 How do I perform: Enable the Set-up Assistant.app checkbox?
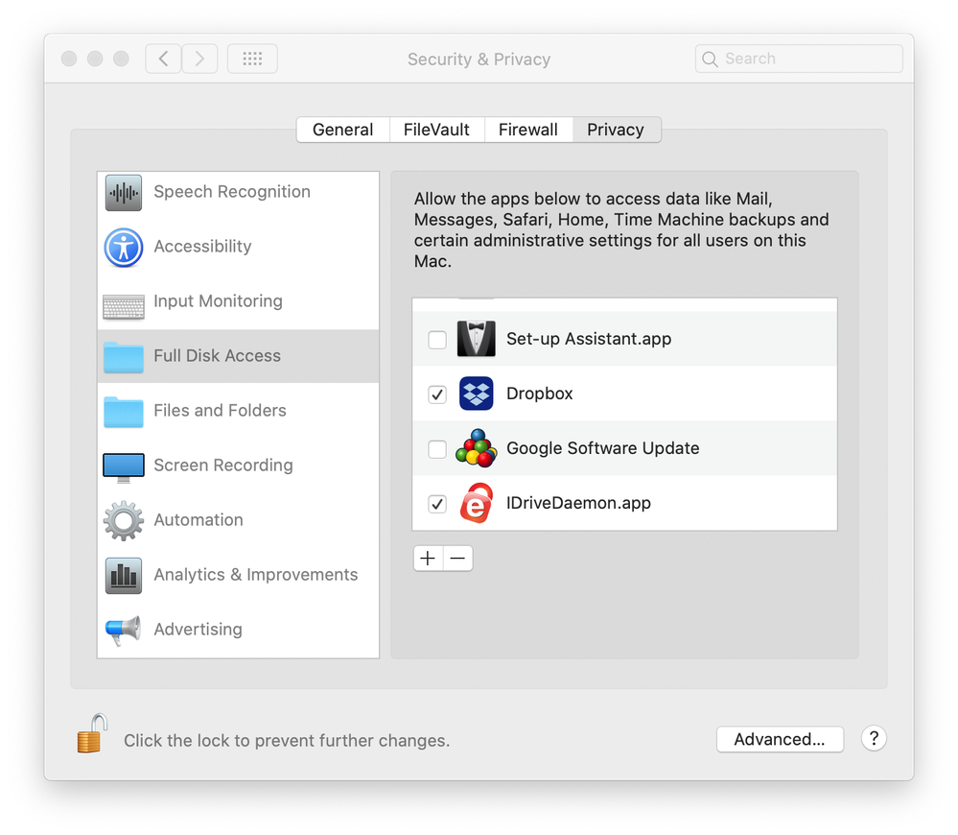437,340
